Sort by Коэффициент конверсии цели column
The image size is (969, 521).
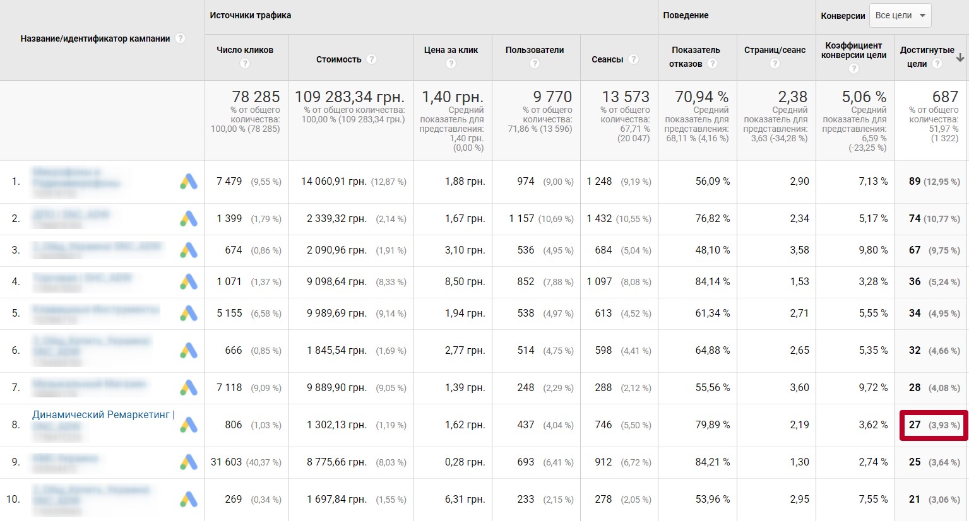point(853,50)
